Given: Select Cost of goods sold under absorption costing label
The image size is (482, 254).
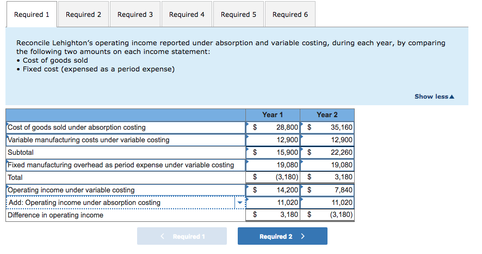Looking at the screenshot, I should pos(126,128).
